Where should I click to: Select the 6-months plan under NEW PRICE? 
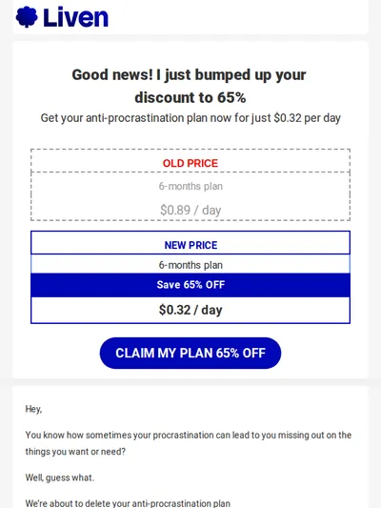point(190,265)
